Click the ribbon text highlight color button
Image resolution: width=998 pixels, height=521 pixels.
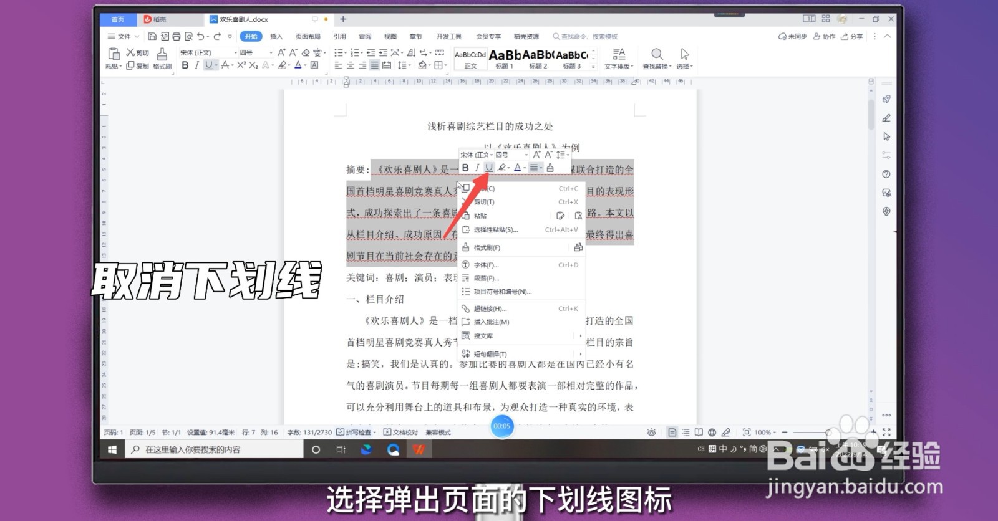pos(282,65)
